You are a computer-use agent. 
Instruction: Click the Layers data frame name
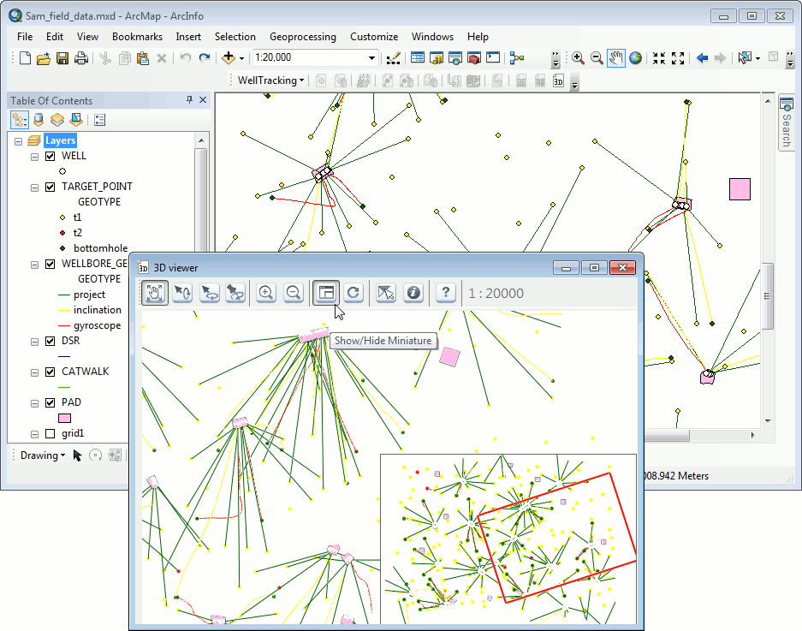pyautogui.click(x=61, y=140)
